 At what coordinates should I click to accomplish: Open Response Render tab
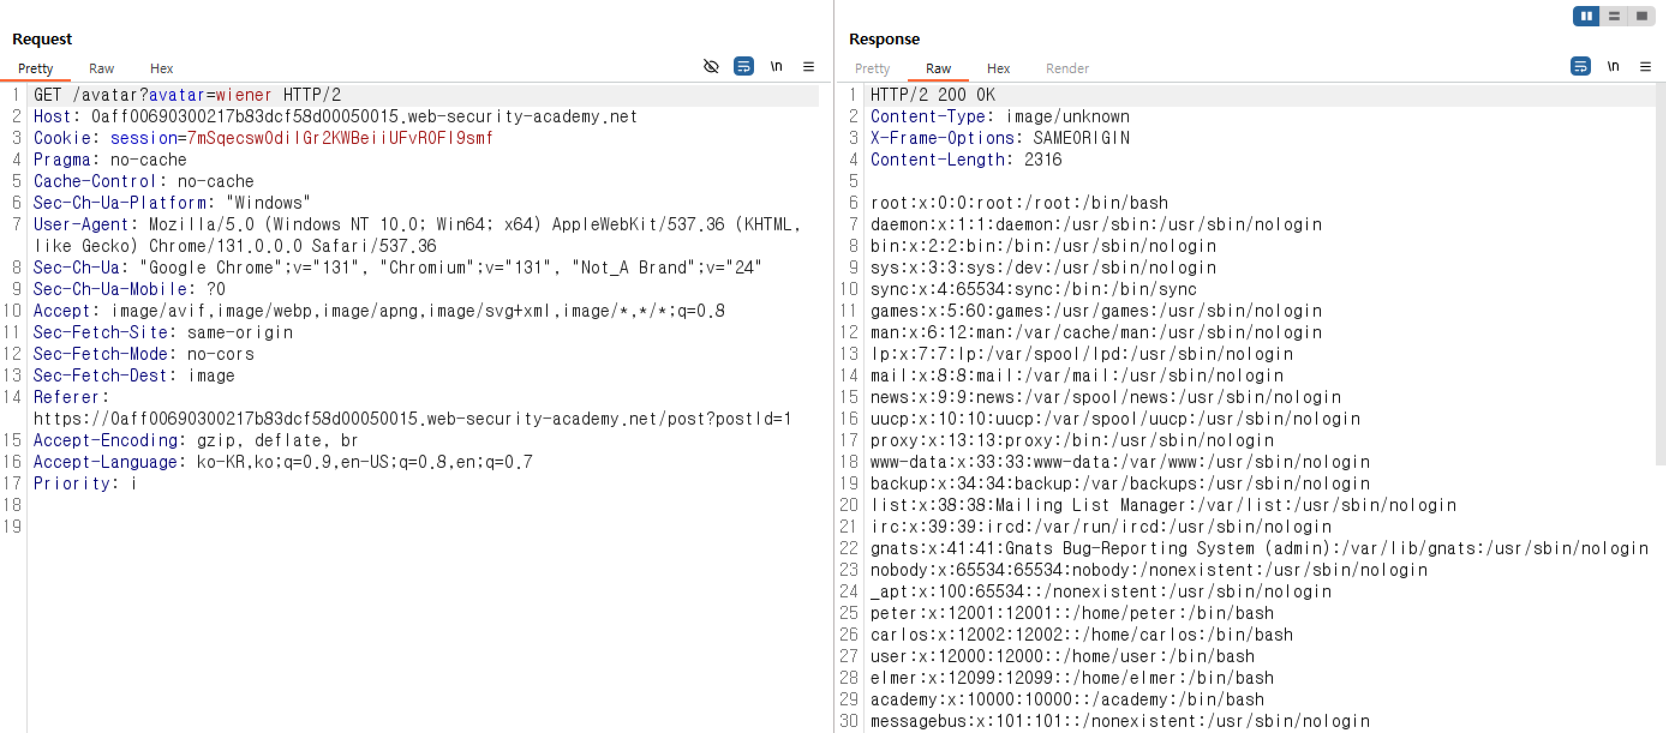(x=1067, y=68)
